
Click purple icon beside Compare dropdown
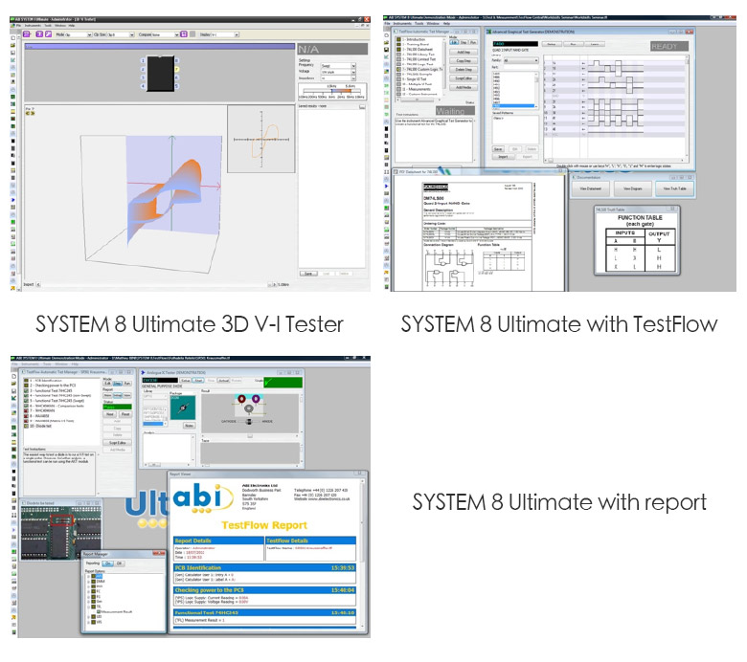point(184,34)
